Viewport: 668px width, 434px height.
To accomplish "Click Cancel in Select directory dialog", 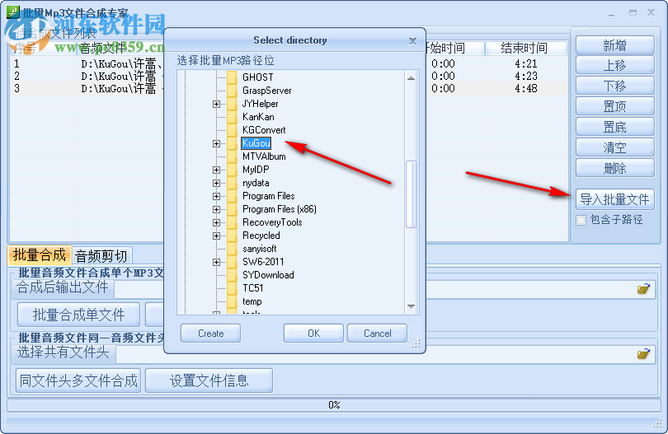I will coord(377,334).
